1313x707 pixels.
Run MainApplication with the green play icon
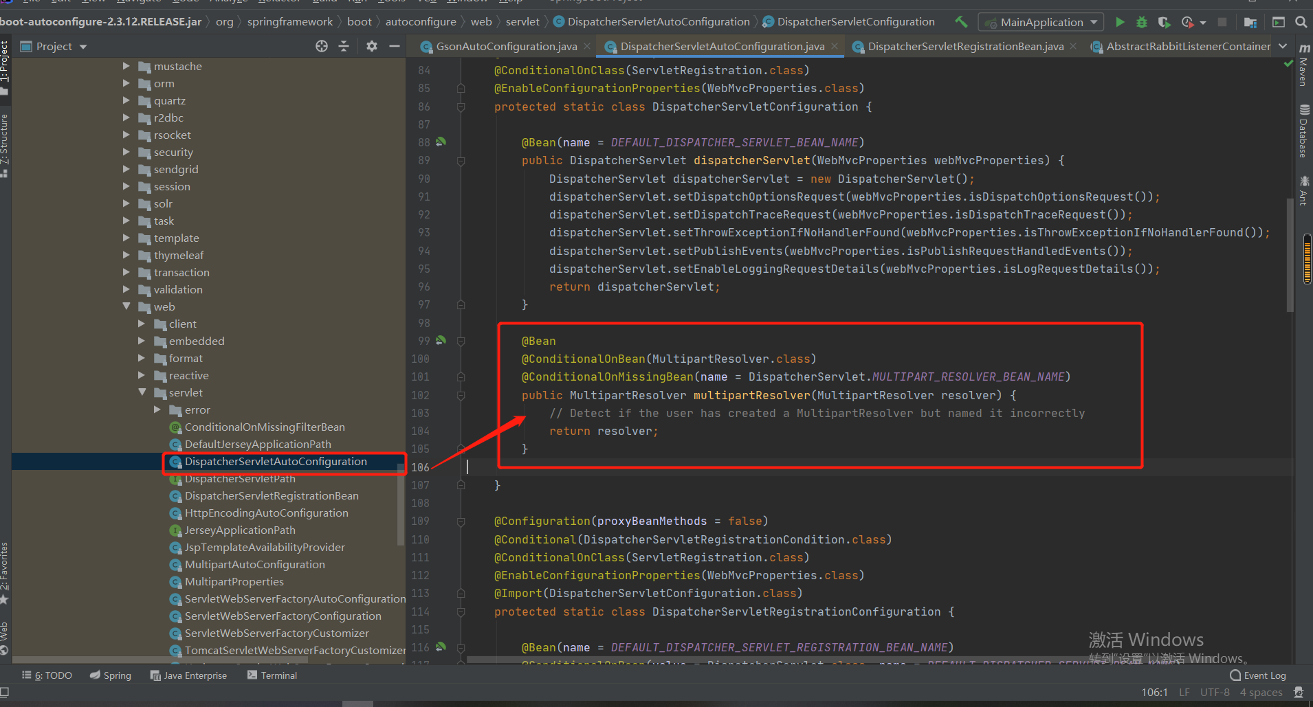(1120, 22)
